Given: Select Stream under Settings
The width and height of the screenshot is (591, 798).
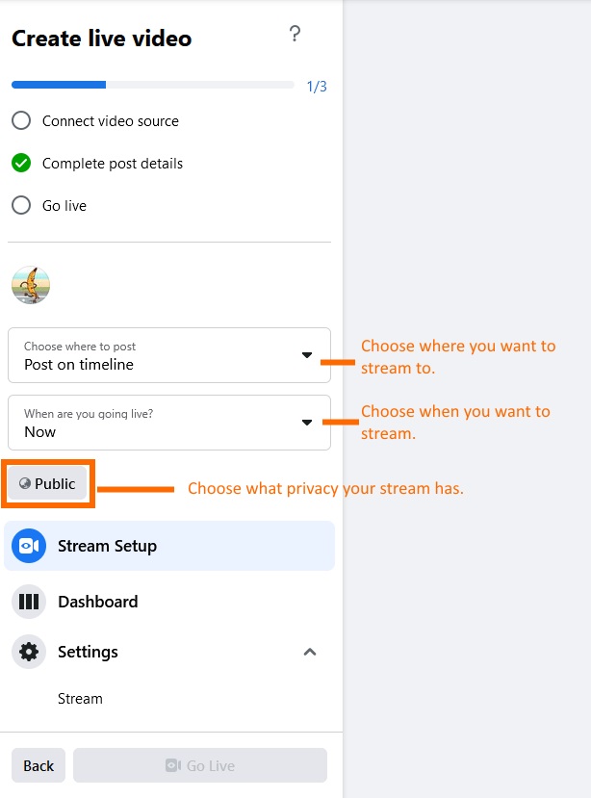Looking at the screenshot, I should pyautogui.click(x=80, y=699).
